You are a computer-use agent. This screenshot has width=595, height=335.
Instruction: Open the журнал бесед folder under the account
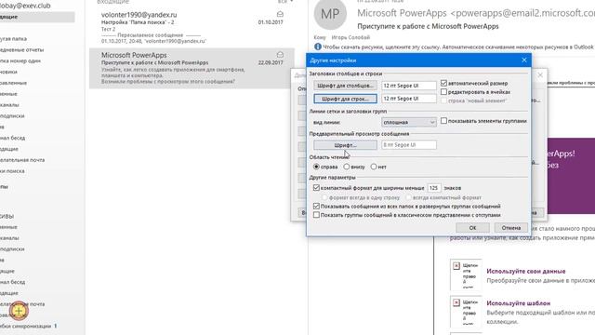pyautogui.click(x=12, y=138)
